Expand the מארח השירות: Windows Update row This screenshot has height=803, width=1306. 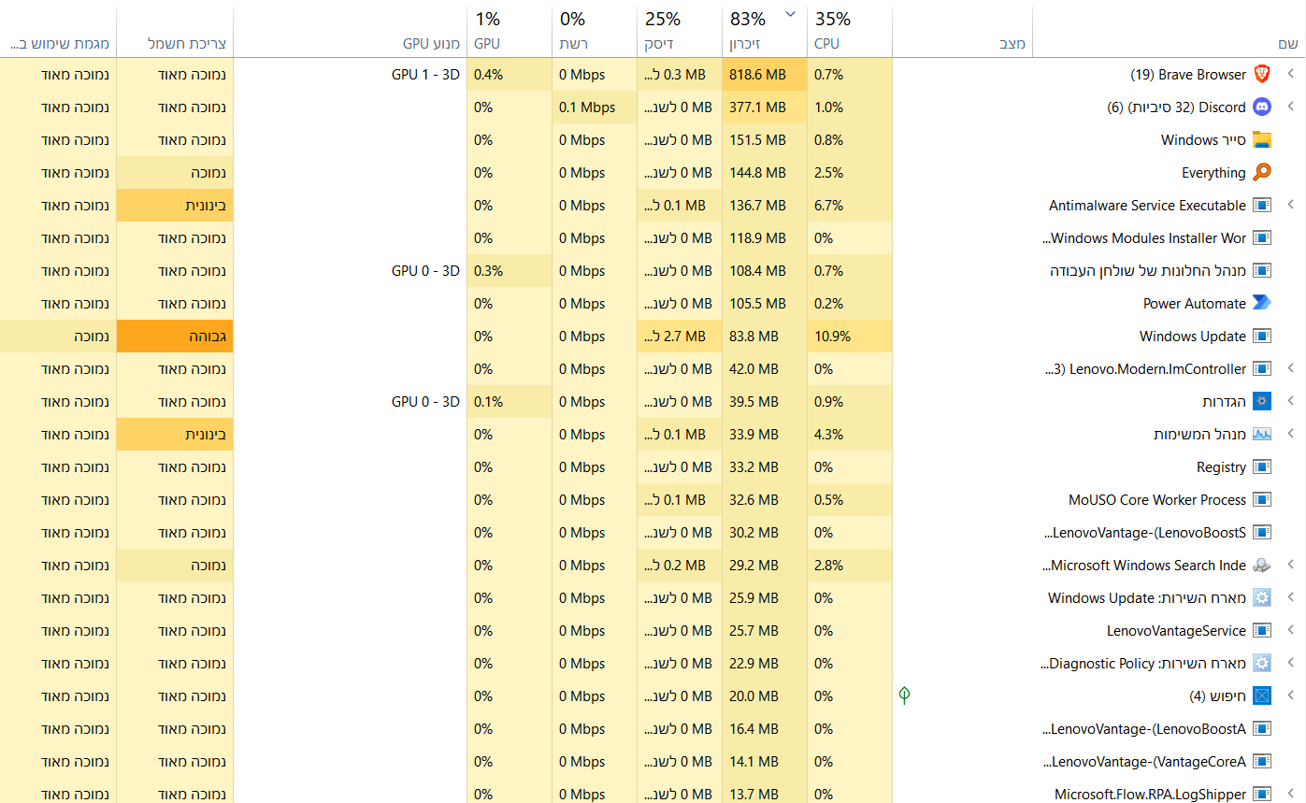coord(1291,598)
